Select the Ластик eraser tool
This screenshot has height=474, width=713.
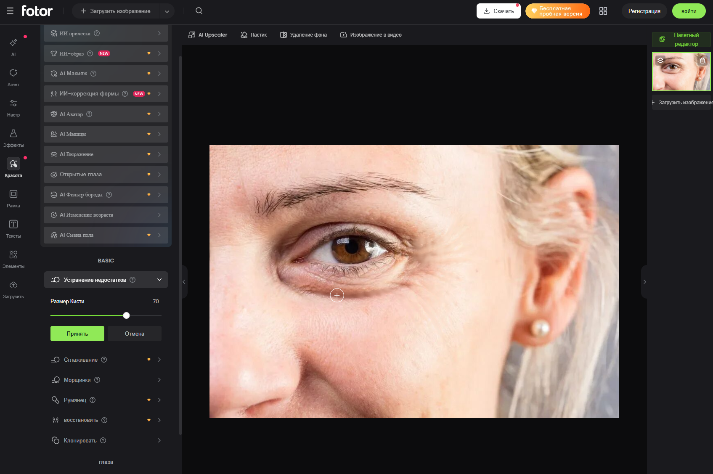coord(254,35)
